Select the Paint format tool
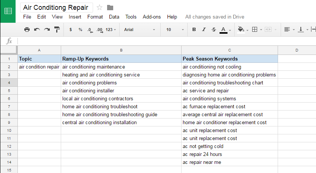 tap(57, 30)
